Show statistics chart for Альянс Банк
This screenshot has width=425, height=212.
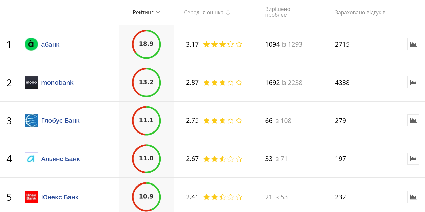click(x=413, y=159)
